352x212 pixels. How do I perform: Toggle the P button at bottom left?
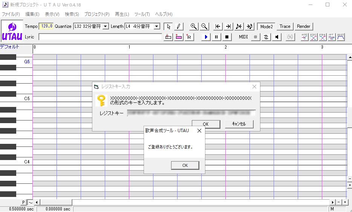(x=23, y=202)
